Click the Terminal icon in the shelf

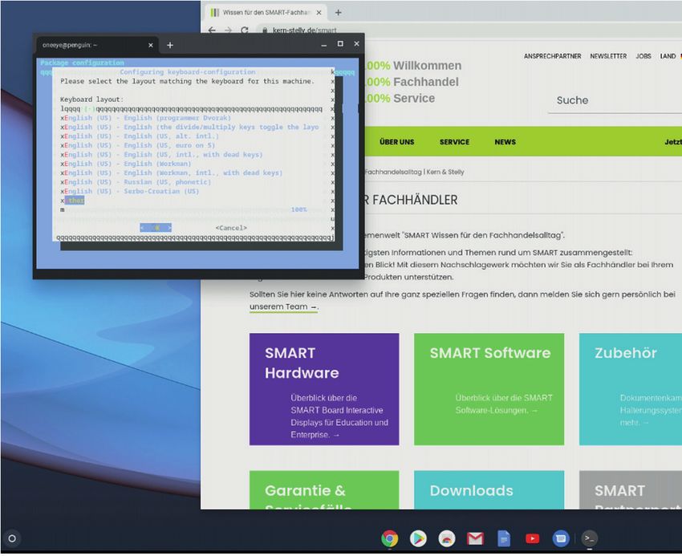pos(590,538)
